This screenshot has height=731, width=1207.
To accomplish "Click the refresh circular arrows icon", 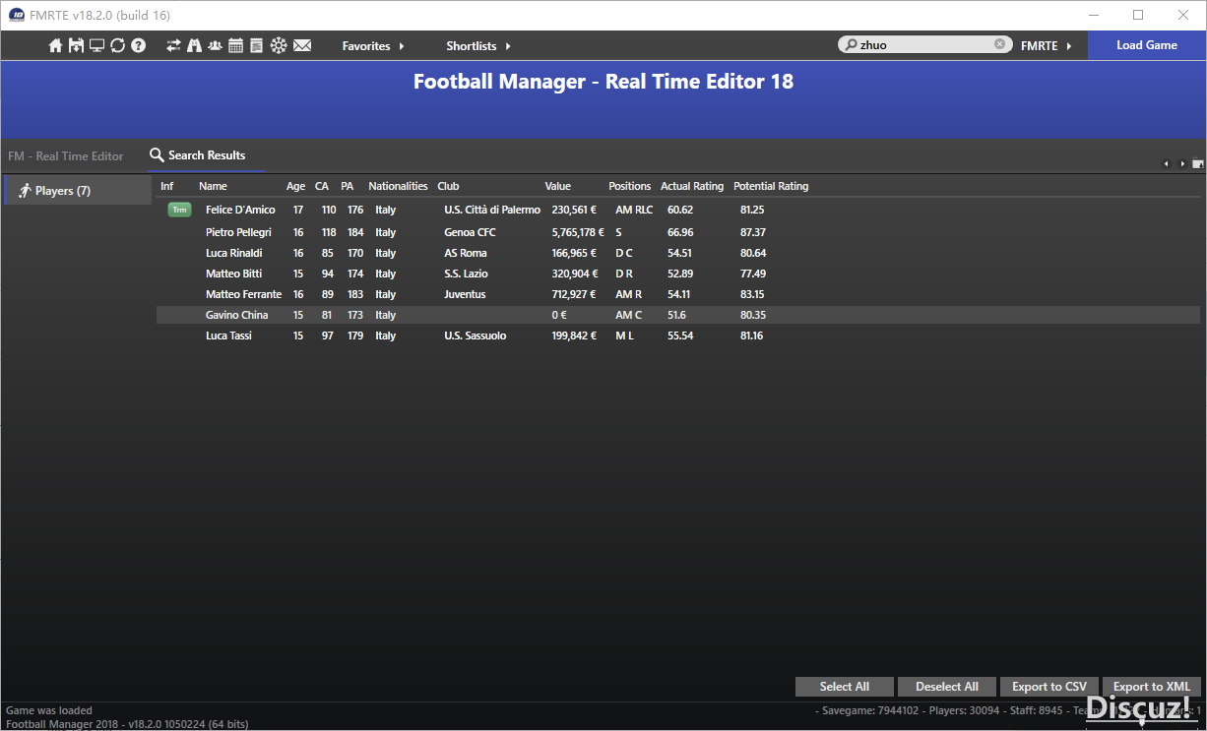I will click(x=117, y=45).
